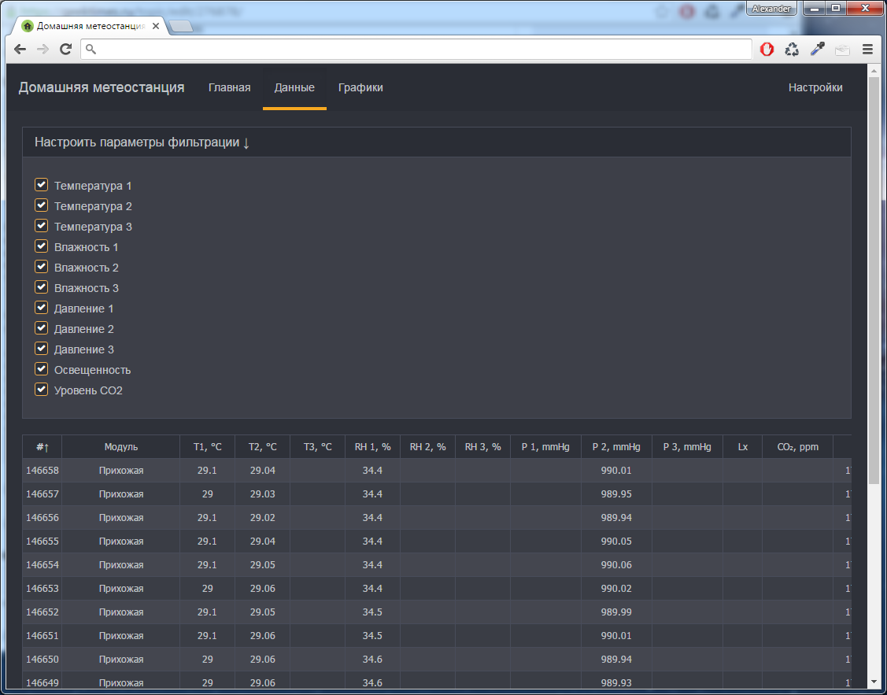Open Настройки in the navbar
Viewport: 887px width, 695px height.
[x=815, y=87]
